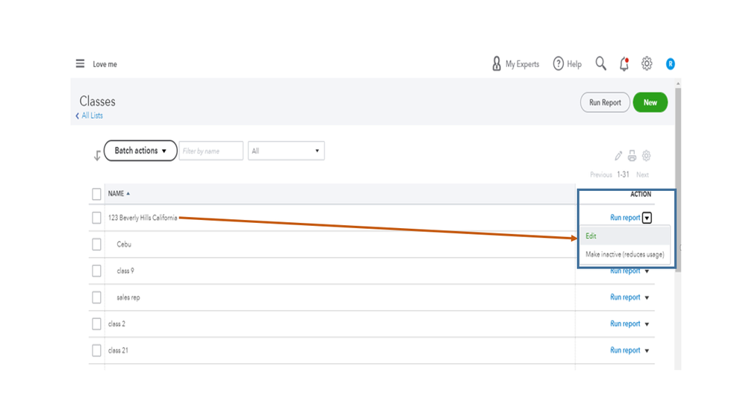Click the My Experts person icon
Screen dimensions: 746x419
click(x=497, y=64)
